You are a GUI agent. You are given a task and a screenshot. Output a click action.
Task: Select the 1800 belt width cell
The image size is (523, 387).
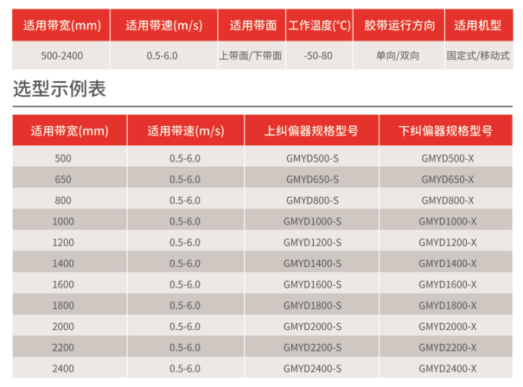click(63, 305)
